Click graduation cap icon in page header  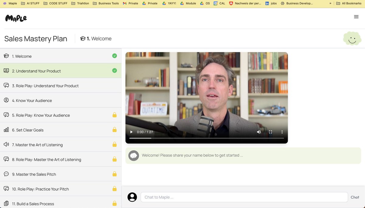[x=83, y=39]
